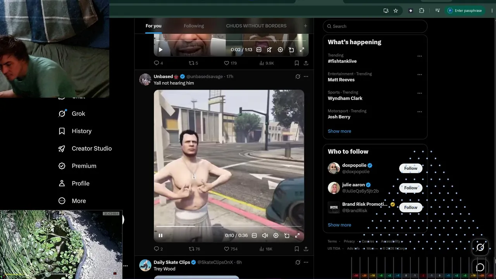Open more options for #fishtanklive trend
Screen dimensions: 496x279
419,56
